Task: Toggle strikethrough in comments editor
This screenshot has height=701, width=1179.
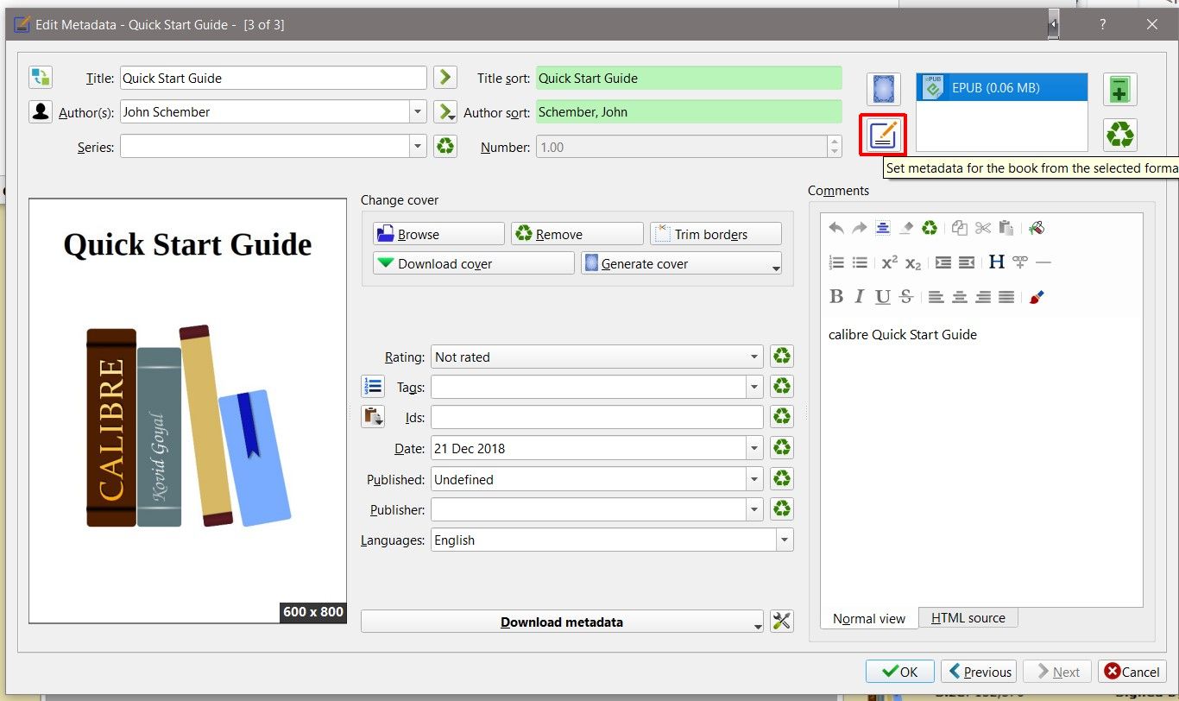Action: click(x=905, y=297)
